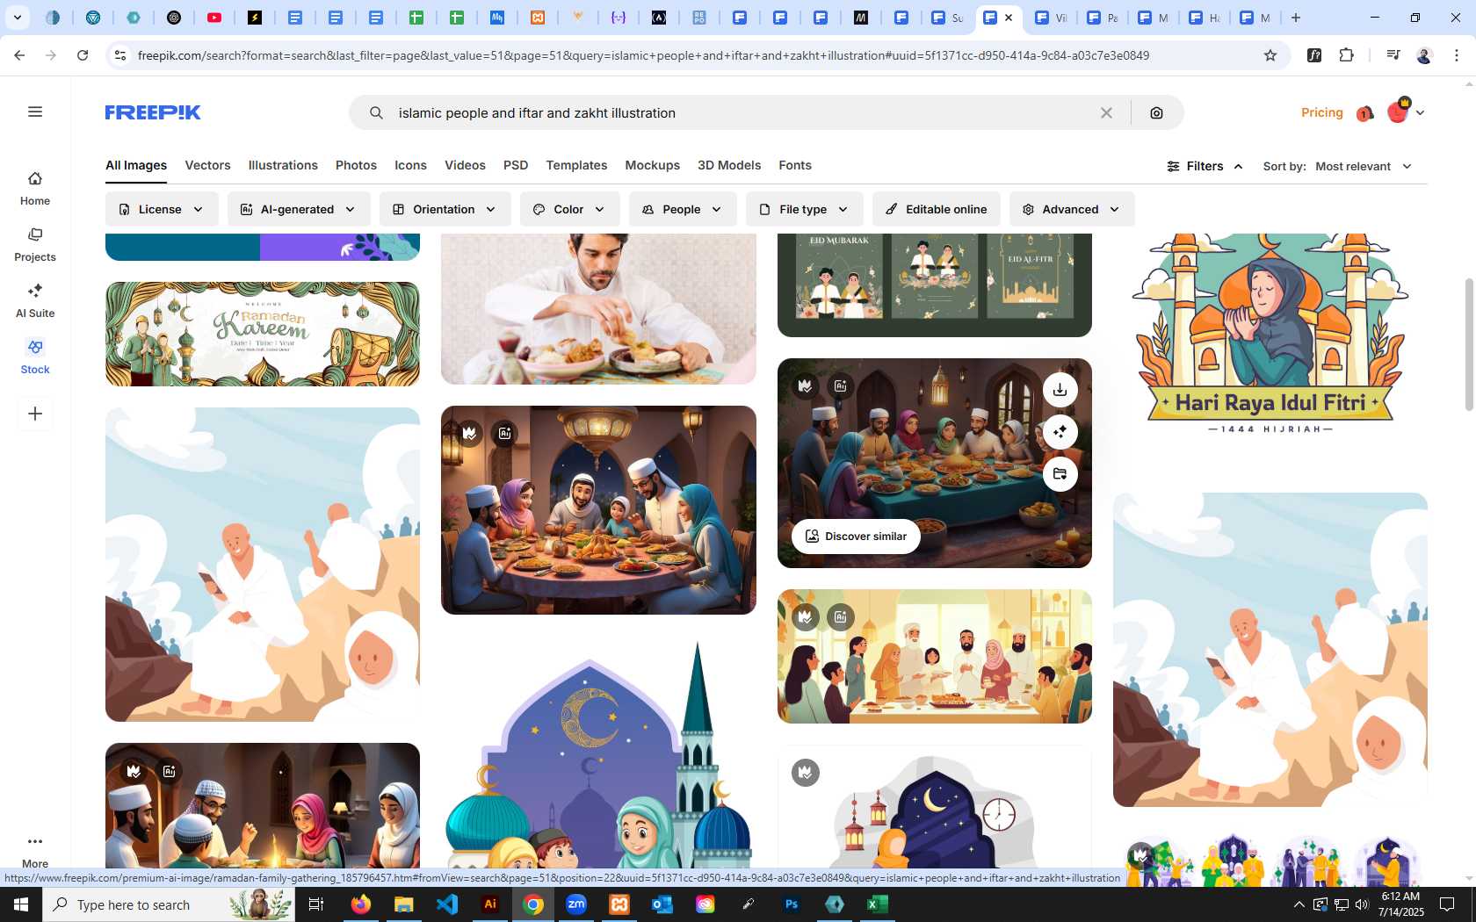Open Projects in the sidebar

(35, 245)
